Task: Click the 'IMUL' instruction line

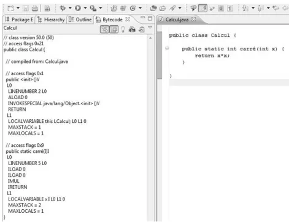Action: pyautogui.click(x=13, y=181)
